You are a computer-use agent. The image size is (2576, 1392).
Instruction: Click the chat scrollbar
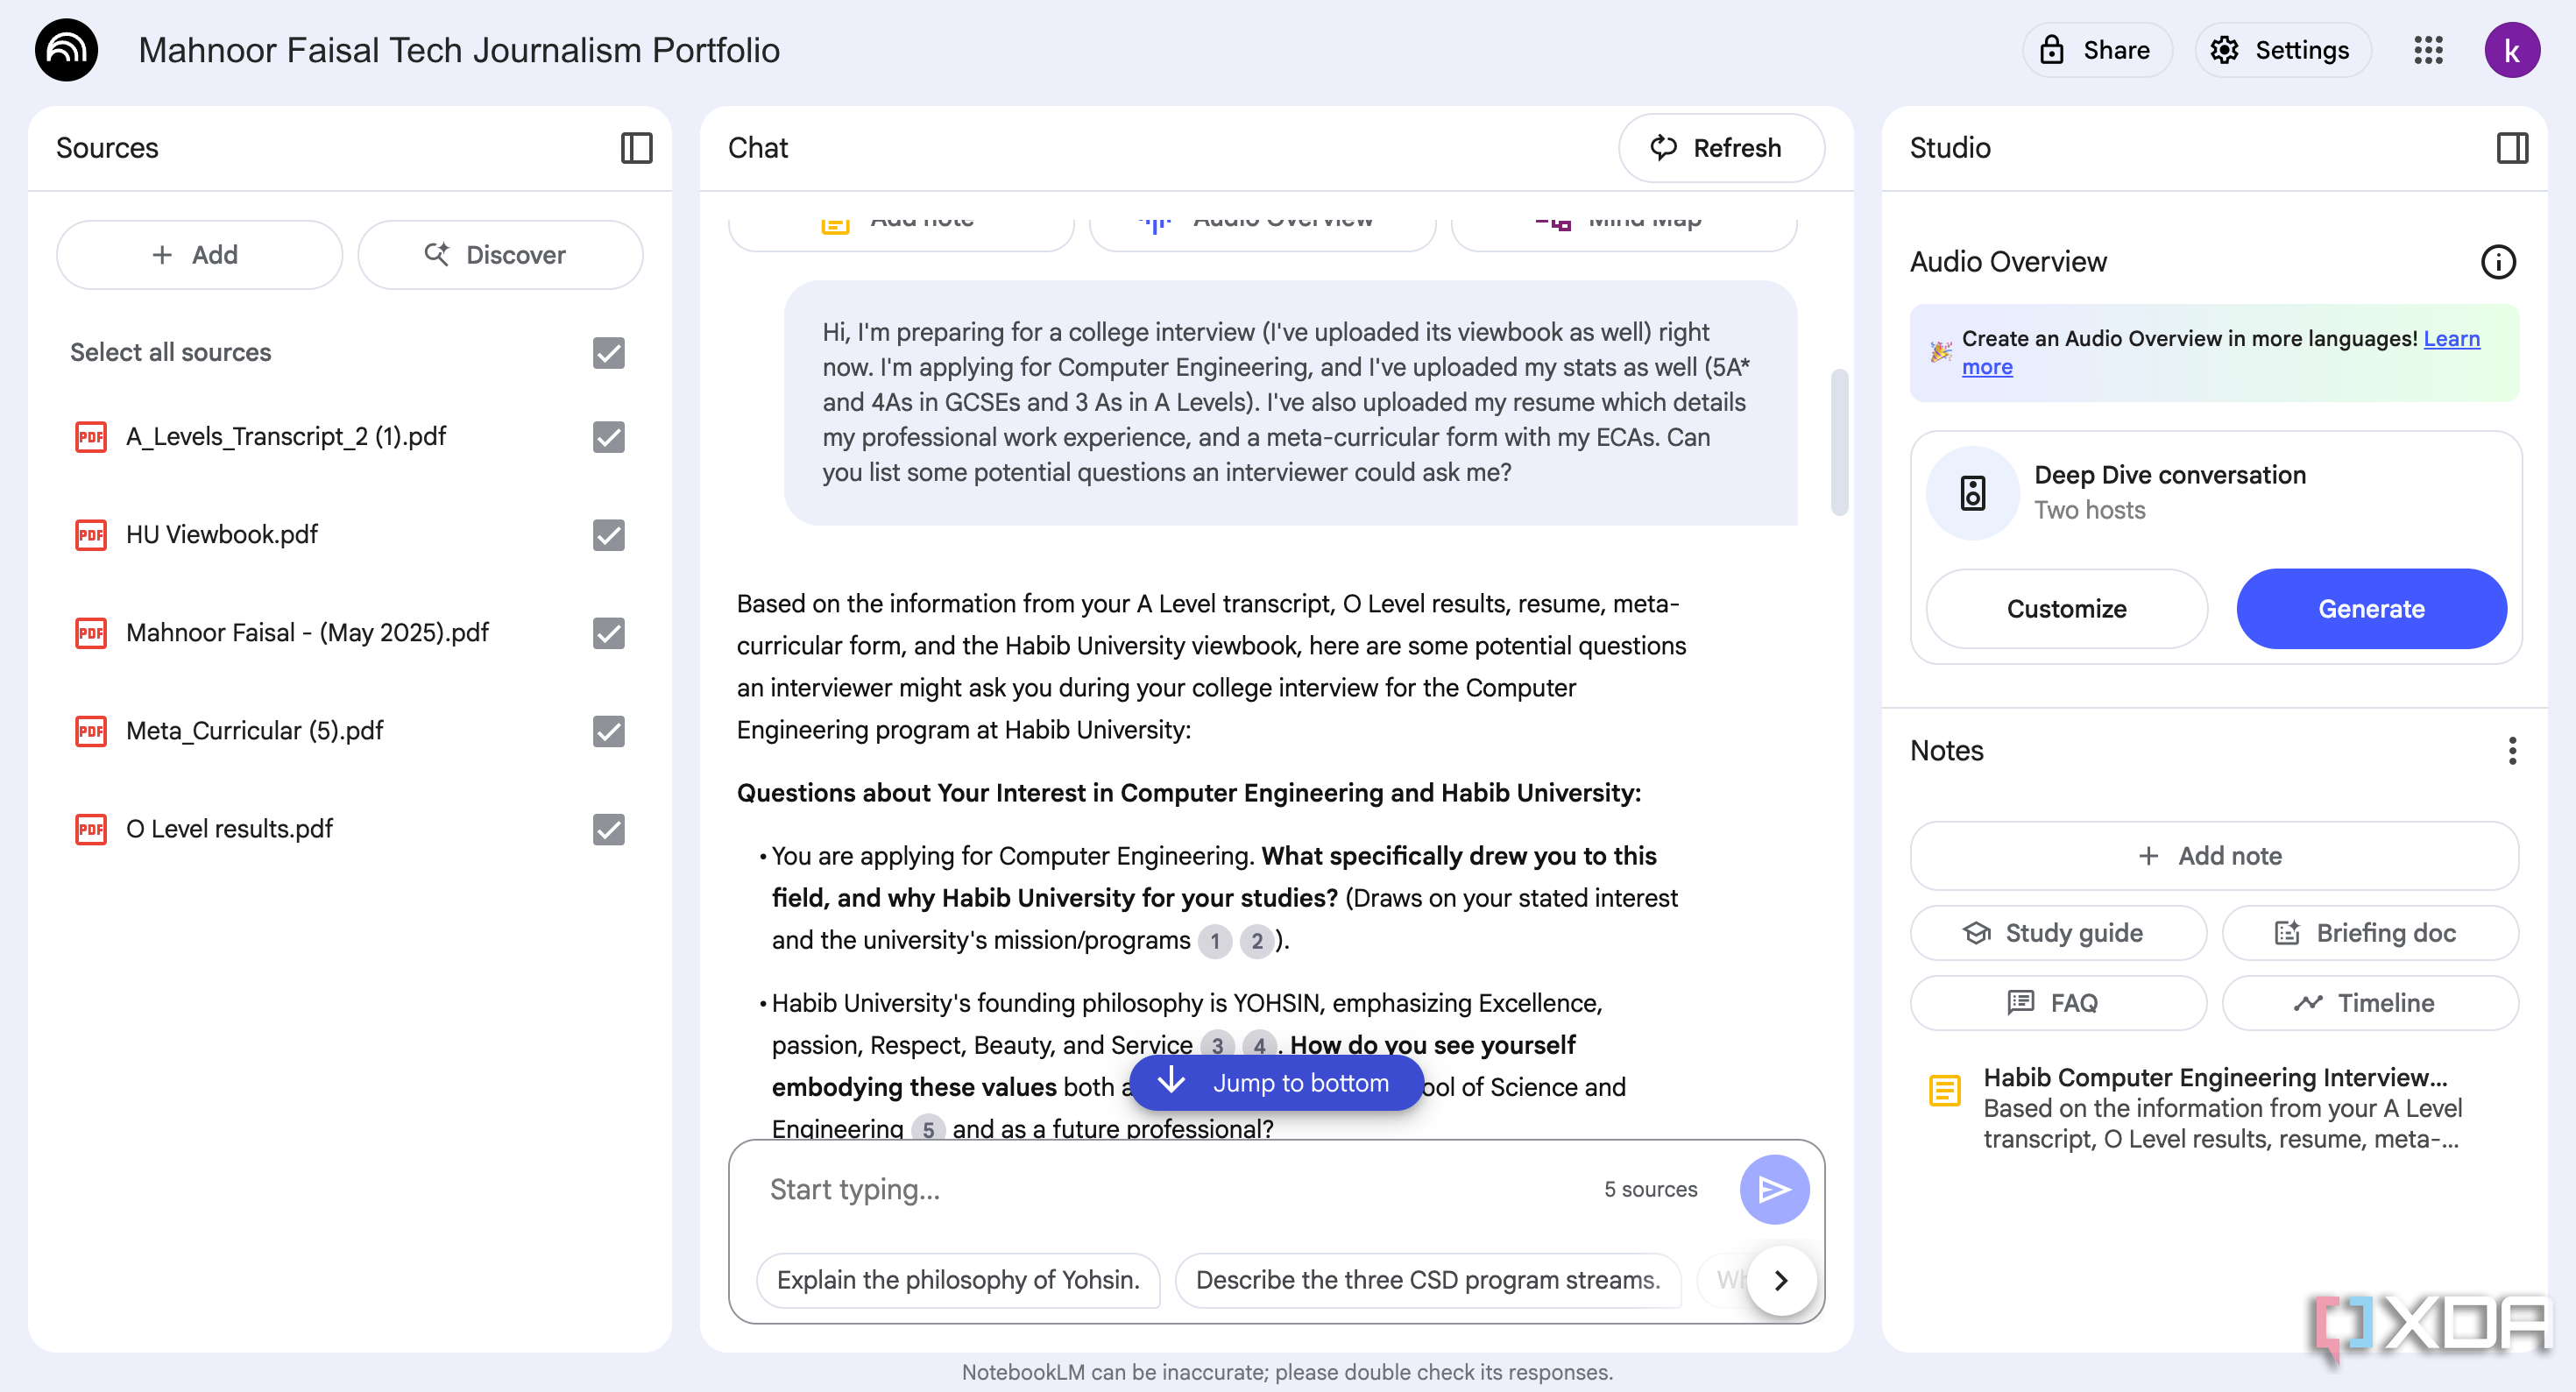1838,442
